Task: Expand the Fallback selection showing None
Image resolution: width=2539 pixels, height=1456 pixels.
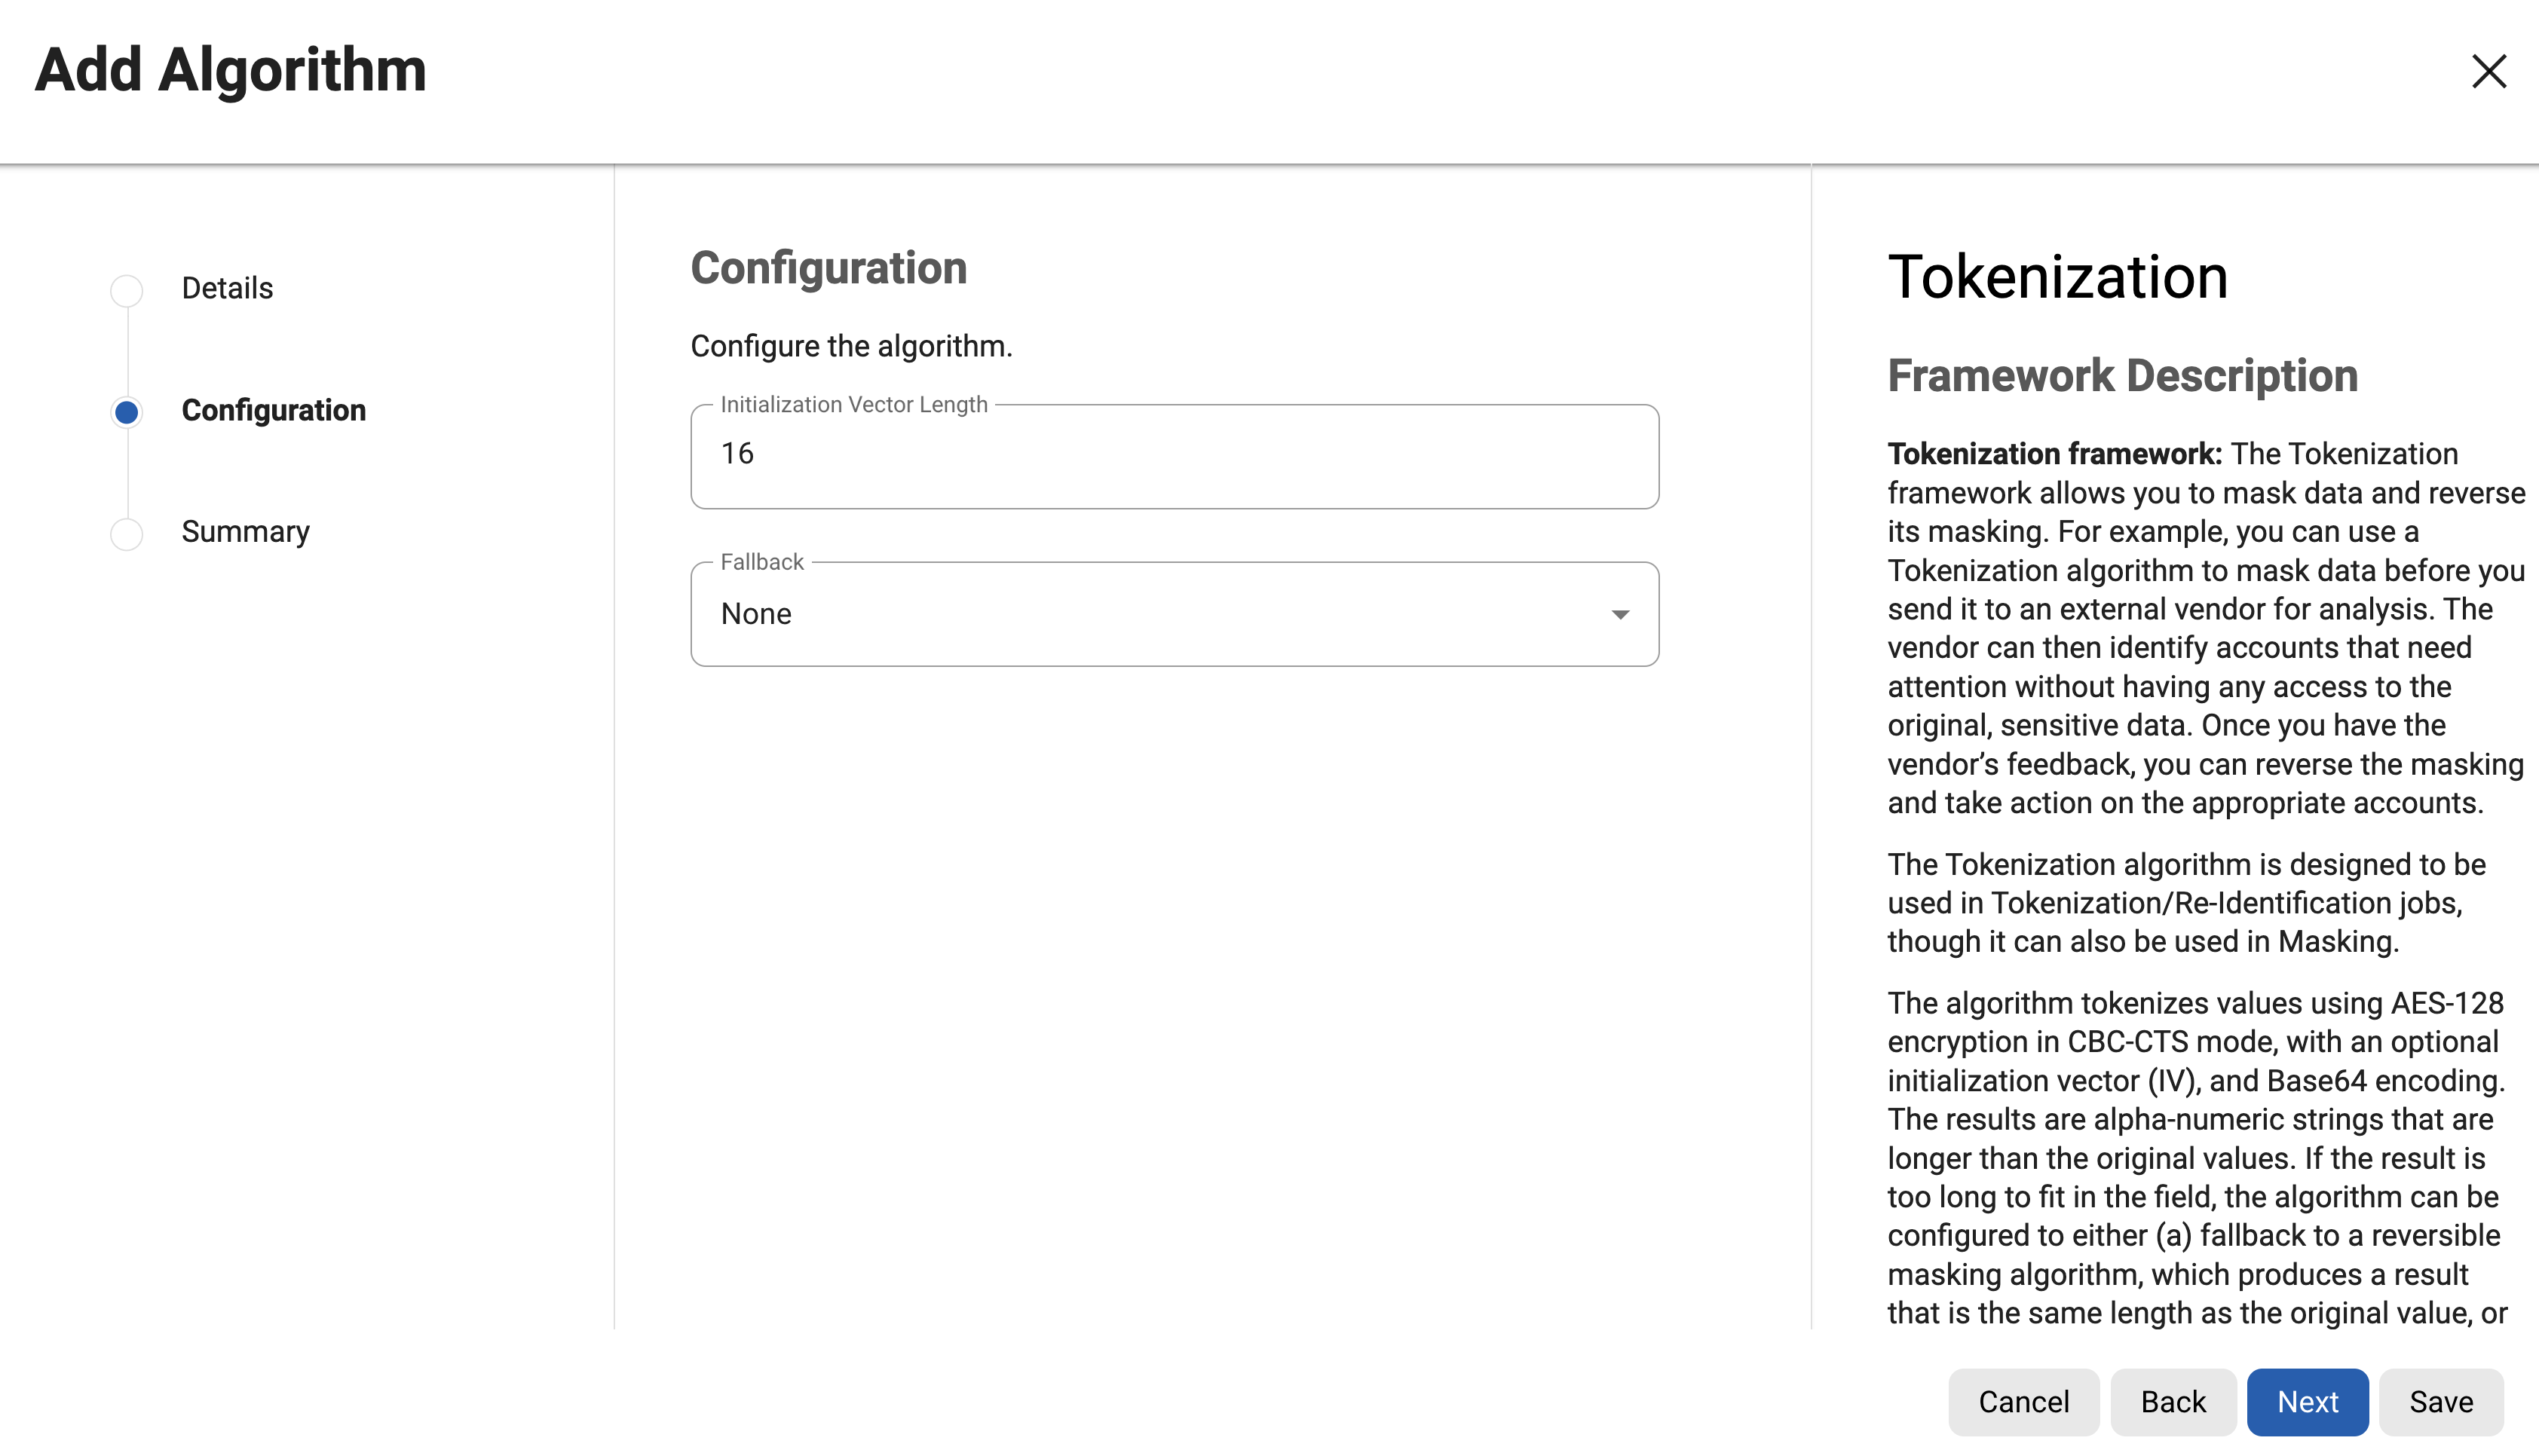Action: (1175, 614)
